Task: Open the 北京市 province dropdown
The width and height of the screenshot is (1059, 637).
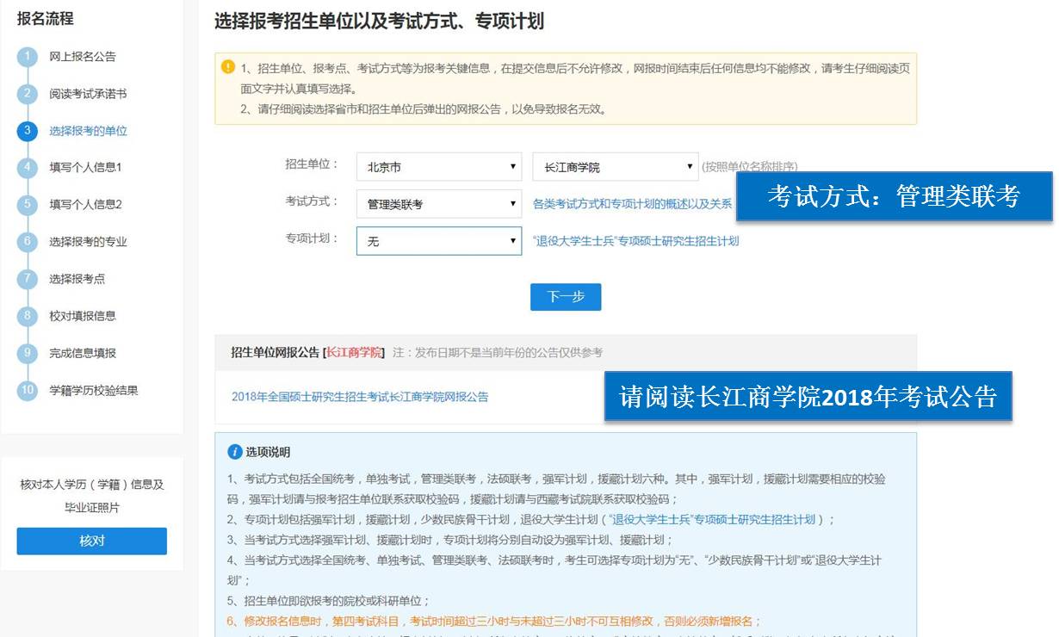Action: point(438,167)
